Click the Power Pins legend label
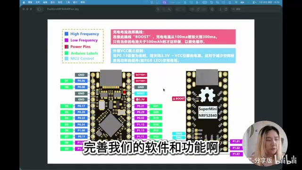The height and width of the screenshot is (170, 302). coord(80,47)
